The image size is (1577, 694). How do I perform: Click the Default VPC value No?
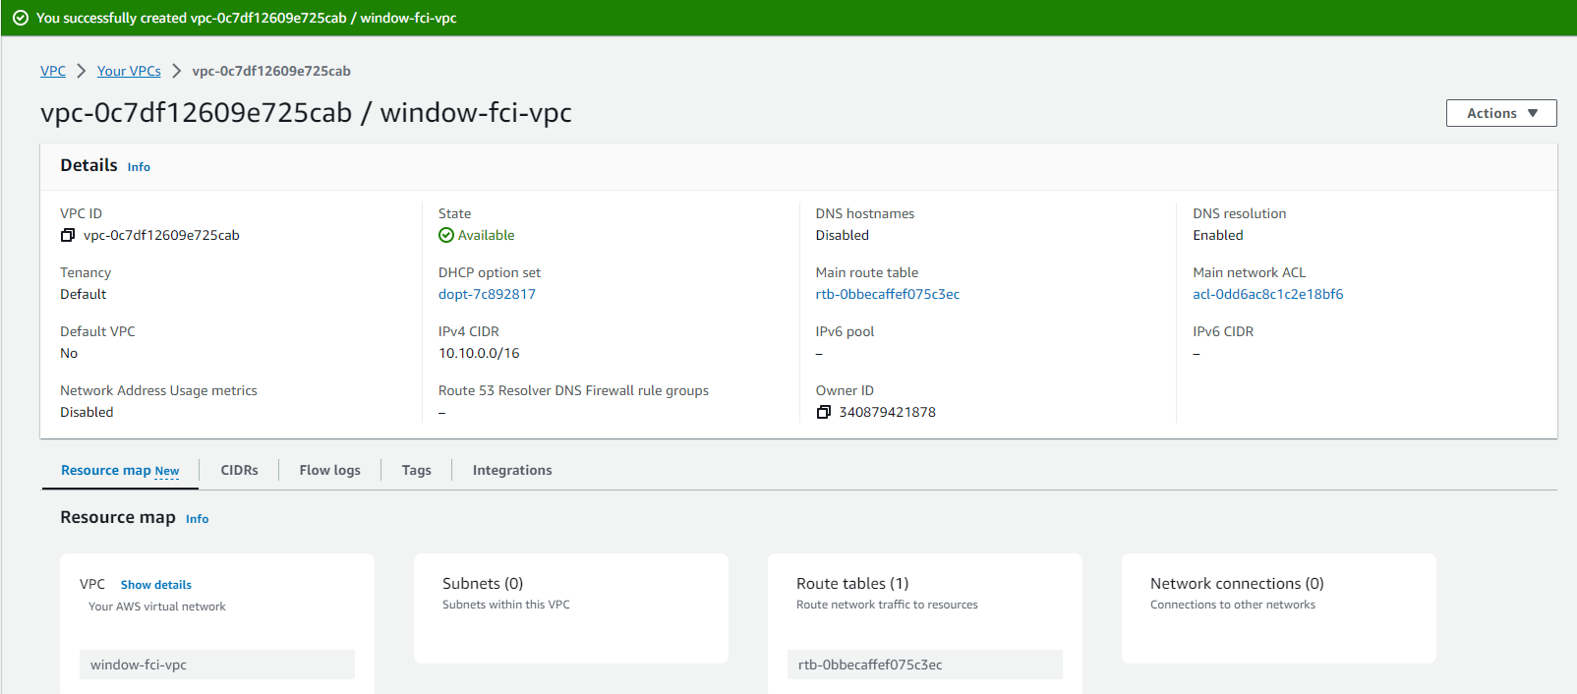click(x=69, y=353)
